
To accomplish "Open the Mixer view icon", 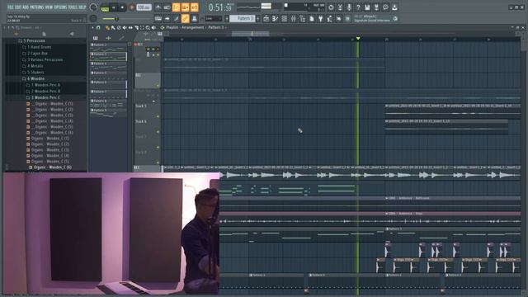I will (x=294, y=19).
